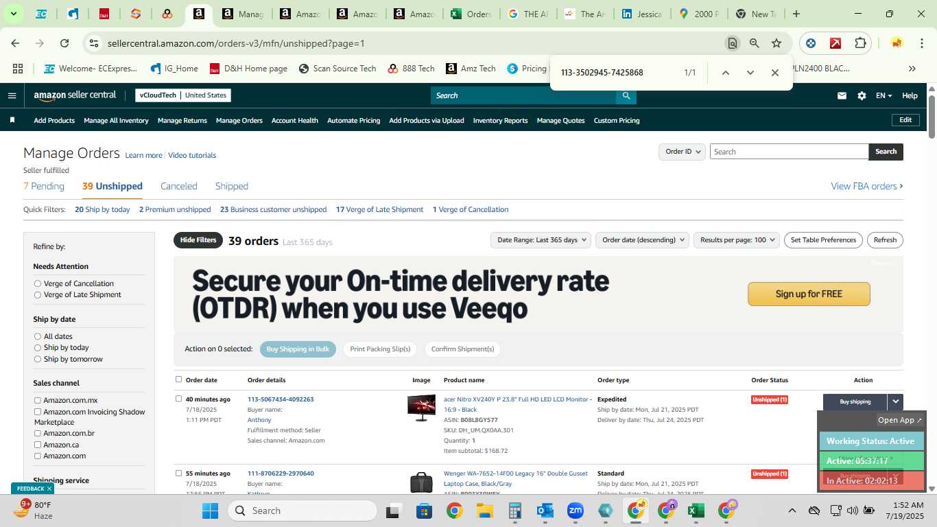Click the Sign up for FREE button
This screenshot has height=527, width=937.
[x=809, y=294]
